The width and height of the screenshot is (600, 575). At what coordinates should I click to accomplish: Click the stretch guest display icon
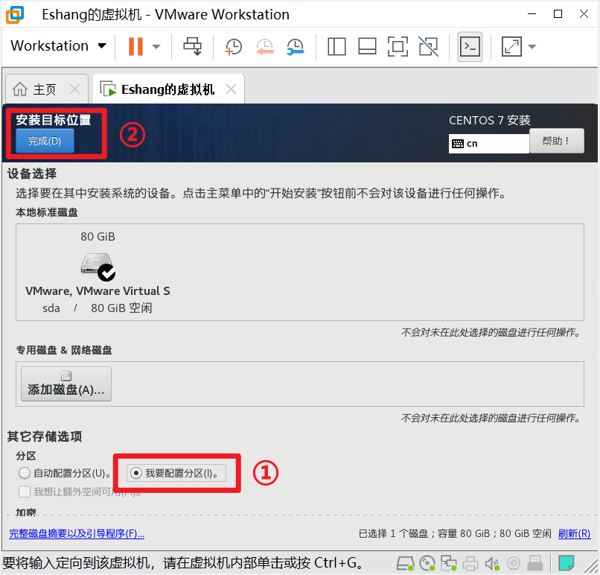(x=511, y=47)
